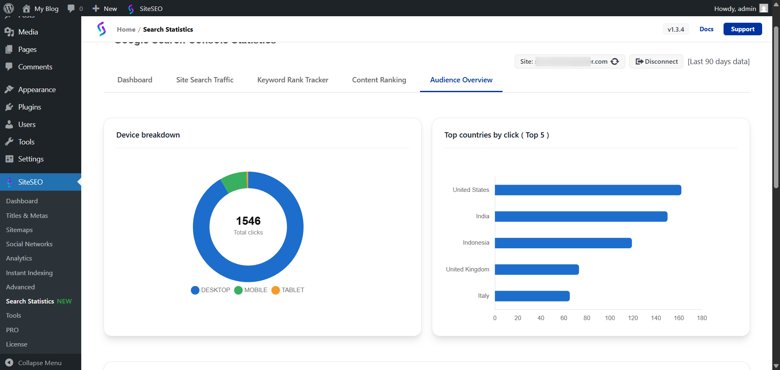Image resolution: width=780 pixels, height=370 pixels.
Task: Open the Plugins icon in sidebar
Action: point(10,107)
